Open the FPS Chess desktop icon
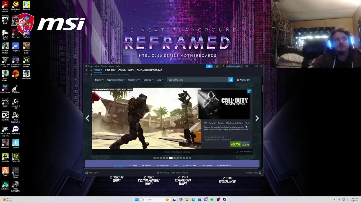This screenshot has width=361, height=203. [x=16, y=89]
